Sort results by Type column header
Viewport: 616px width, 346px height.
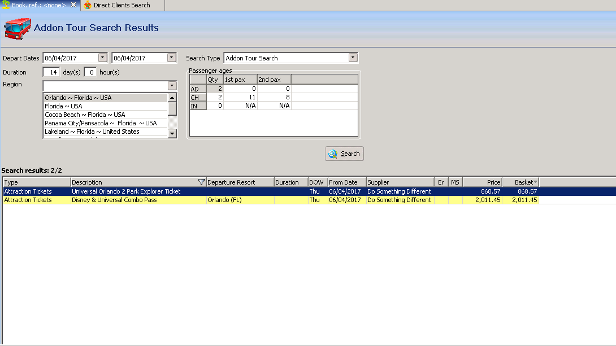click(37, 182)
